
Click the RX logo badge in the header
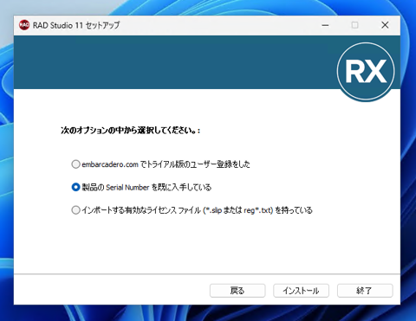pos(366,72)
